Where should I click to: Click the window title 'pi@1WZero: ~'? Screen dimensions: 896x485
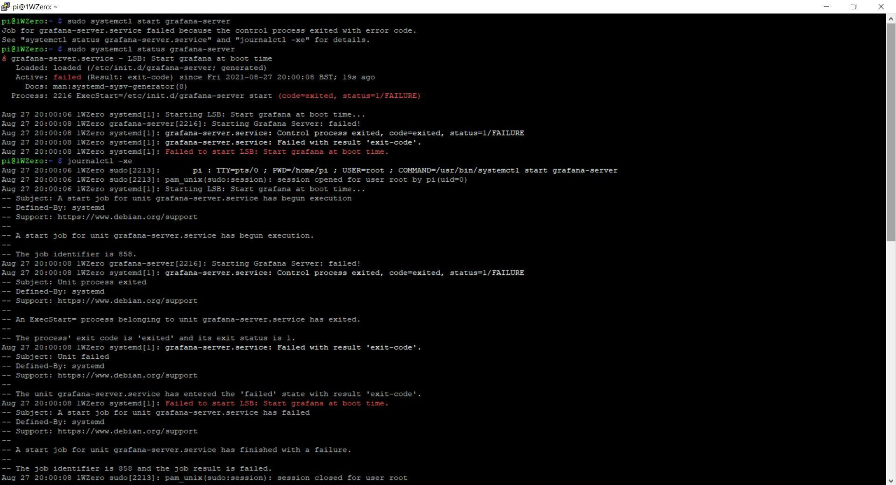click(35, 7)
